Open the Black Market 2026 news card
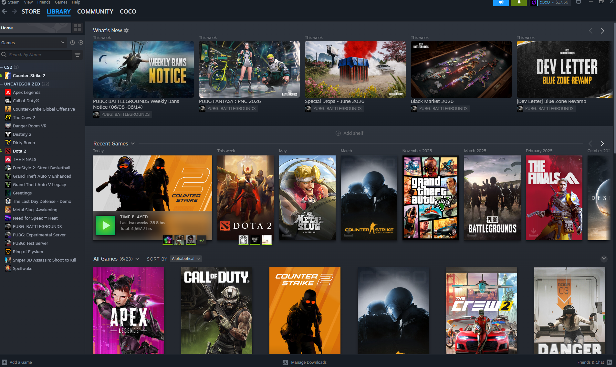The height and width of the screenshot is (367, 616). point(461,69)
